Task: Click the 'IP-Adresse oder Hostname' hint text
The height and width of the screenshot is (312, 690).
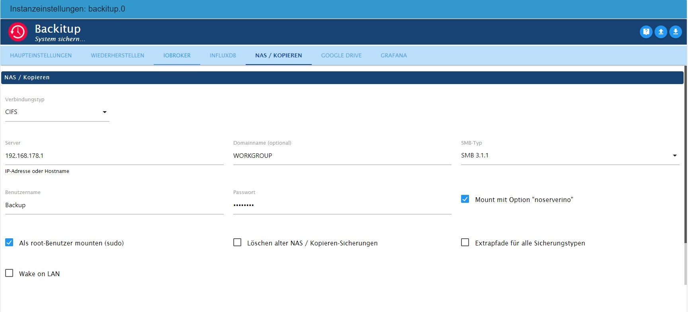Action: point(37,171)
